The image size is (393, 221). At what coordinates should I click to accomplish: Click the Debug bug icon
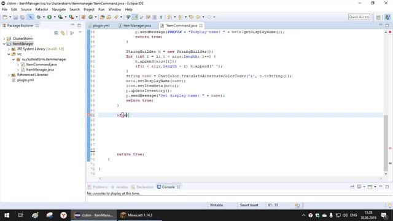tap(39, 17)
